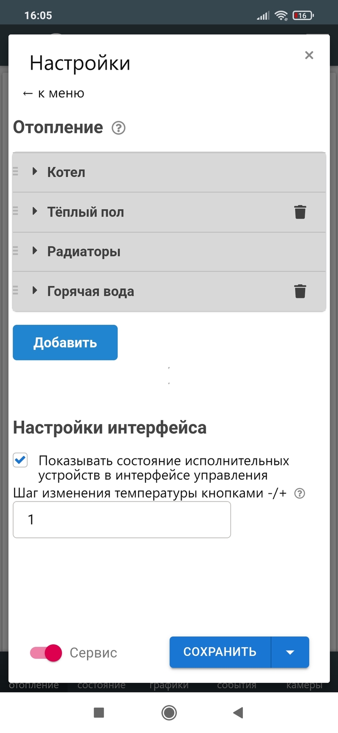Go back via к меню link
This screenshot has height=733, width=338.
[x=54, y=93]
